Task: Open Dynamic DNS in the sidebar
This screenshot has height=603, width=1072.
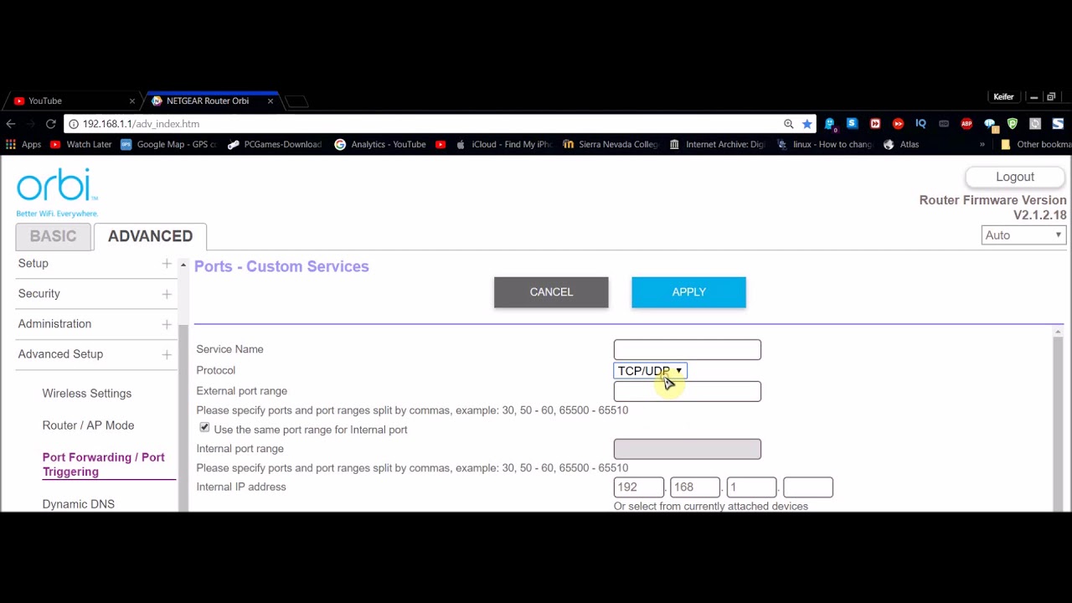Action: [79, 504]
